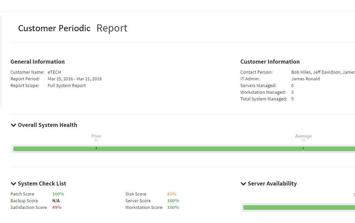Click the Server Availability progress bar

tap(299, 207)
